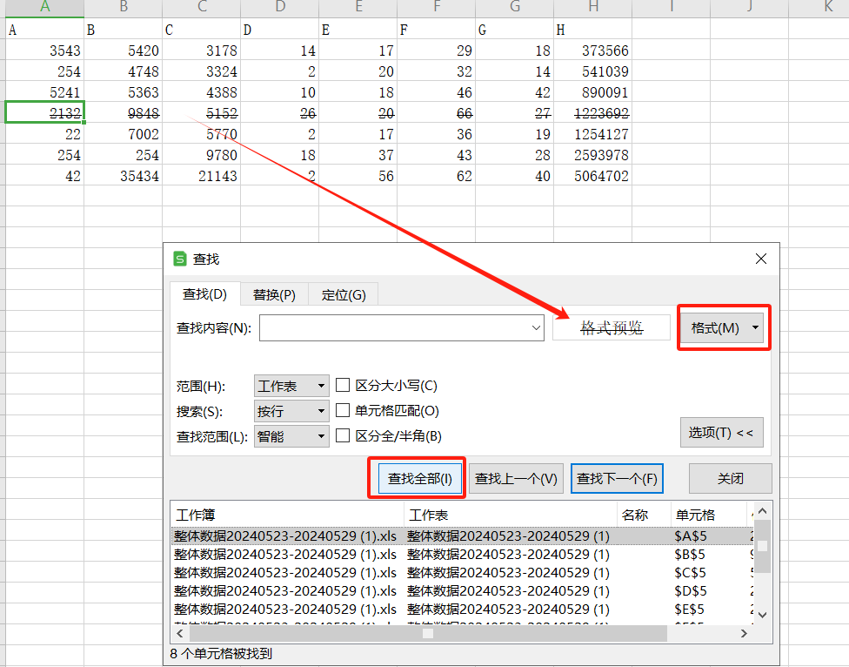This screenshot has width=849, height=667.
Task: Click the WPS icon in the Find dialog title bar
Action: pyautogui.click(x=180, y=259)
